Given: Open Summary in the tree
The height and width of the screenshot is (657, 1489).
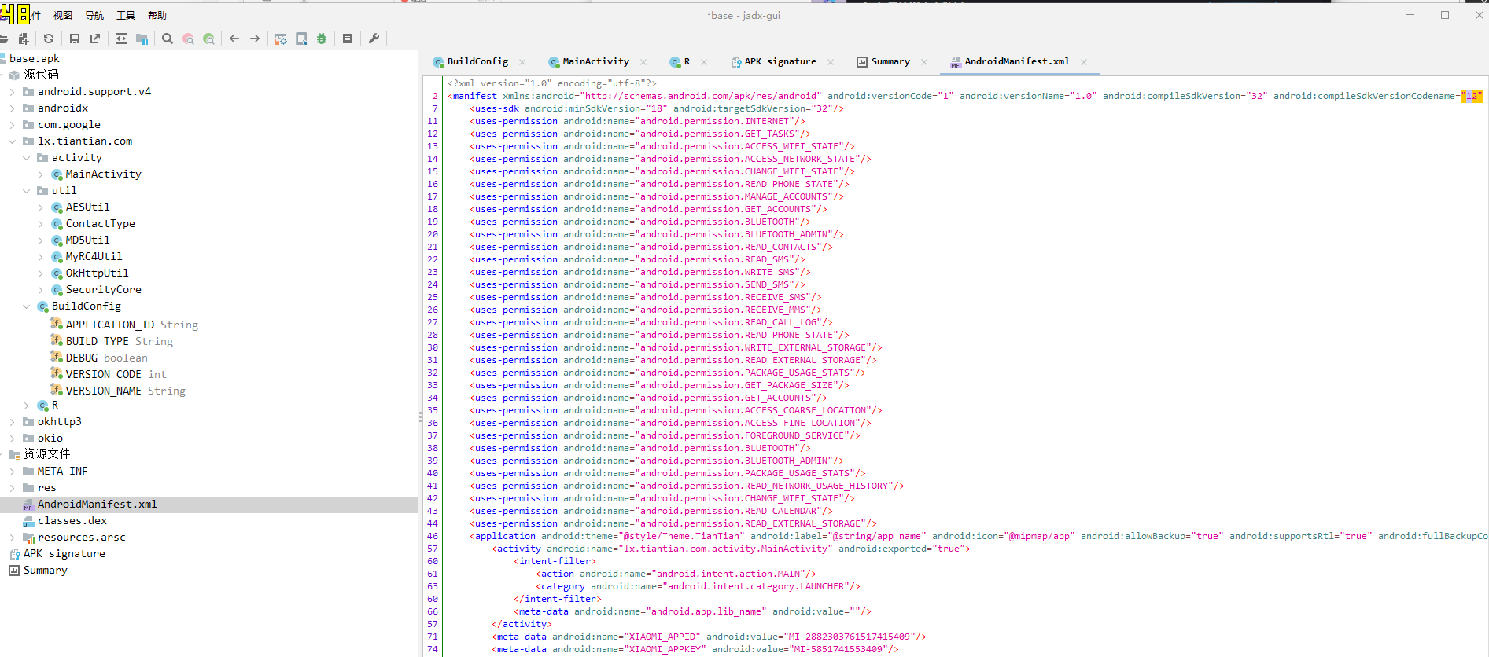Looking at the screenshot, I should tap(45, 571).
